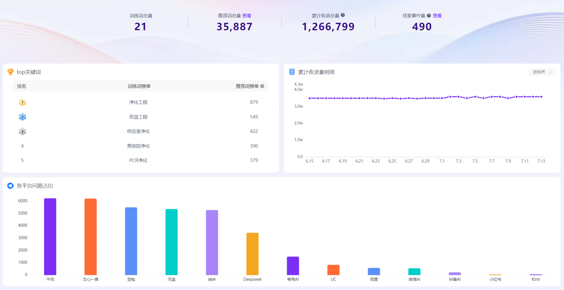Click the question mark beside 推荐词榜单
564x290 pixels.
pos(262,86)
